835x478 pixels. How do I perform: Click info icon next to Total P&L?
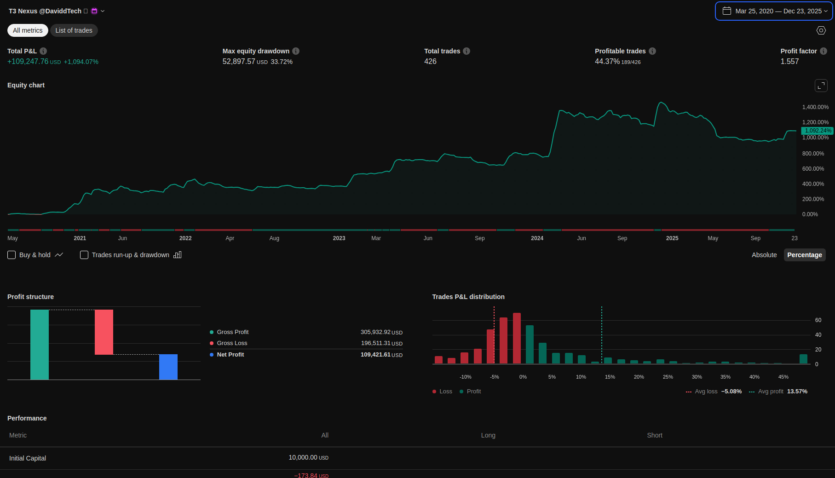[43, 51]
